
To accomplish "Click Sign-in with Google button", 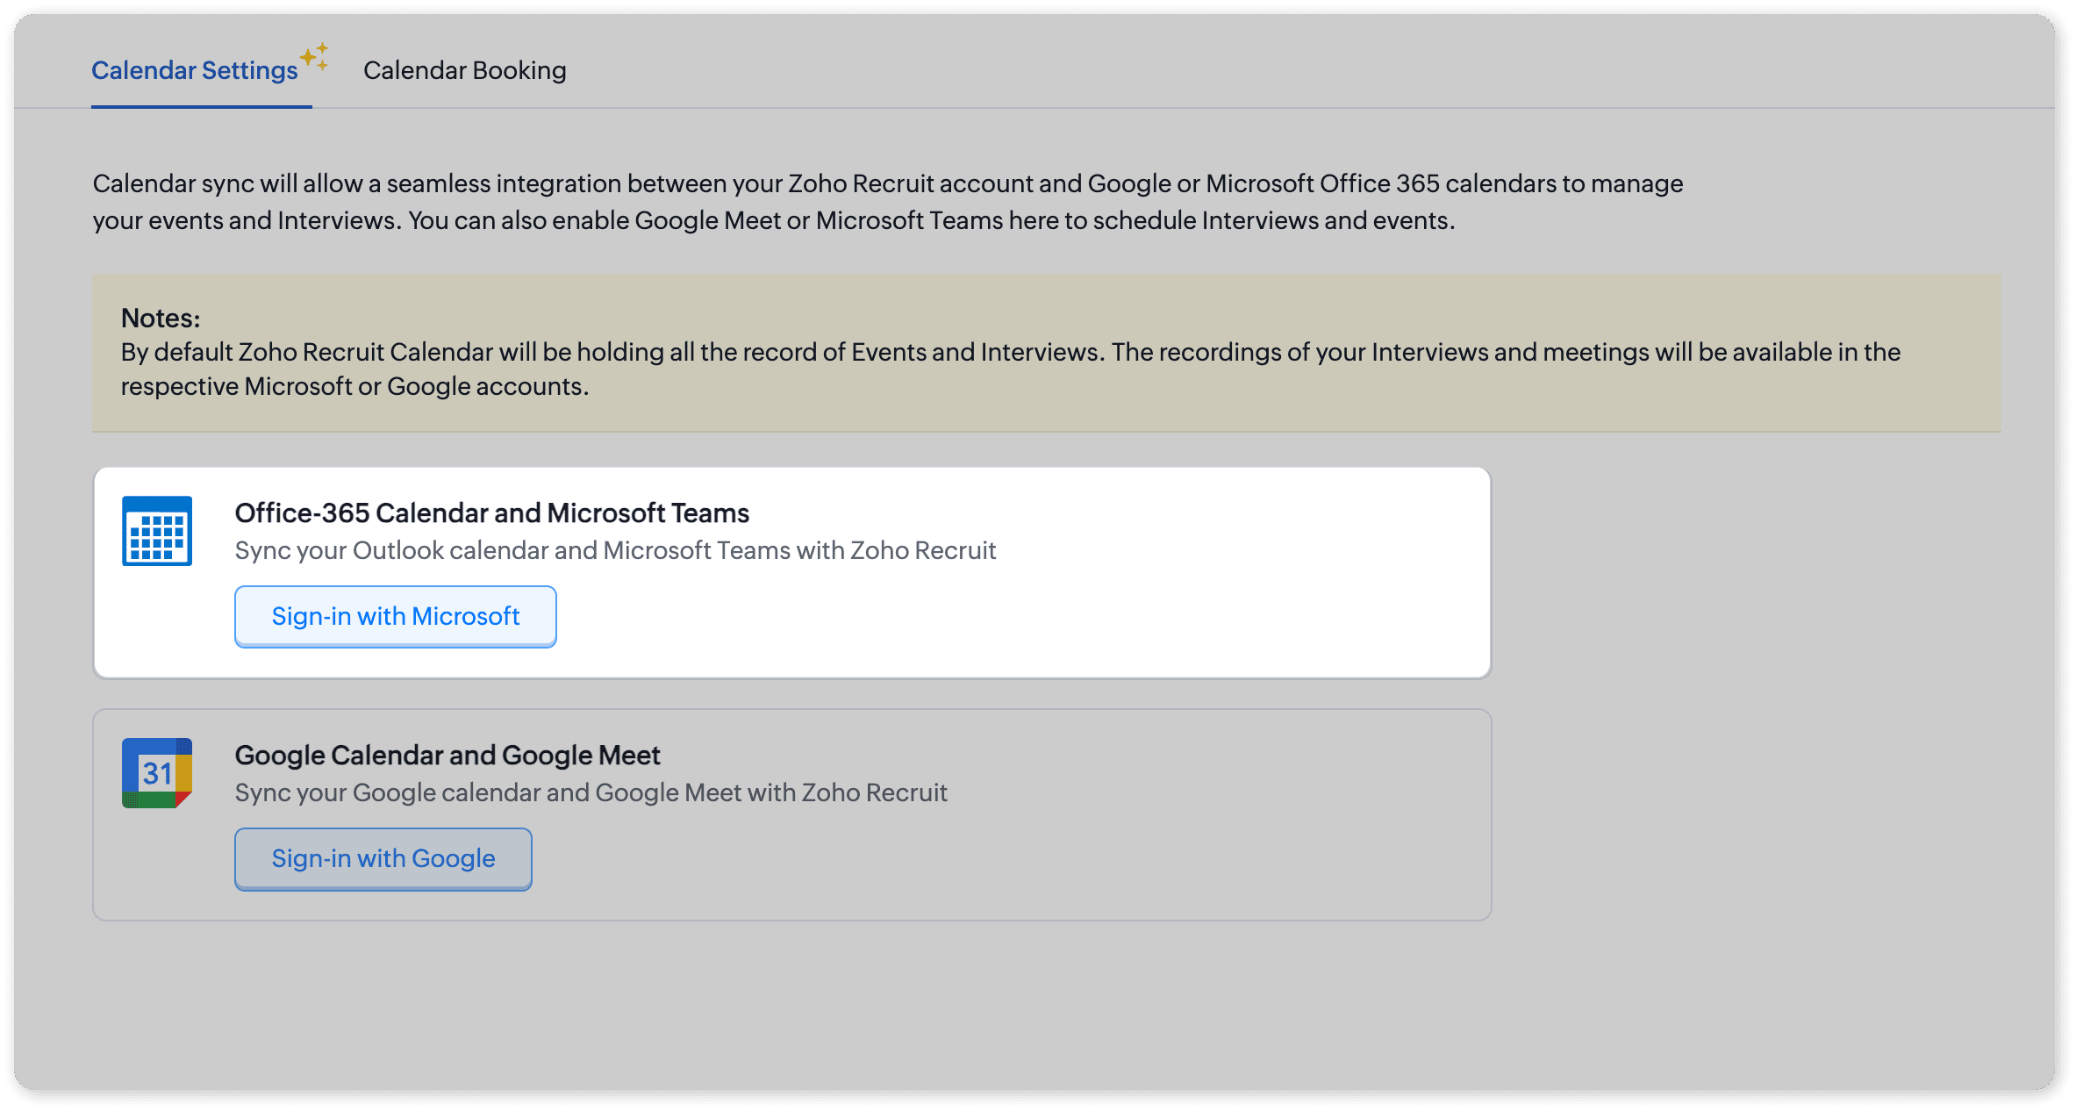I will pyautogui.click(x=383, y=858).
